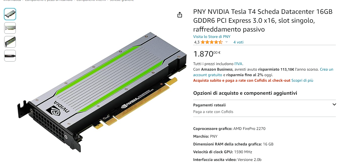The width and height of the screenshot is (337, 164).
Task: Click the orange star rating icons
Action: click(x=212, y=42)
